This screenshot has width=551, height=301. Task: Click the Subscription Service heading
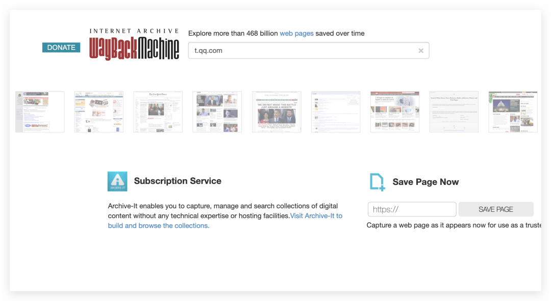pyautogui.click(x=178, y=181)
